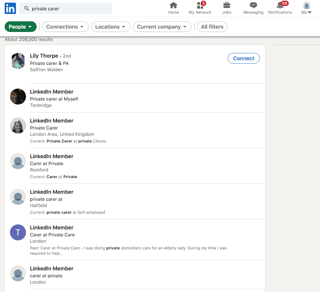Click the My Network icon

[199, 6]
